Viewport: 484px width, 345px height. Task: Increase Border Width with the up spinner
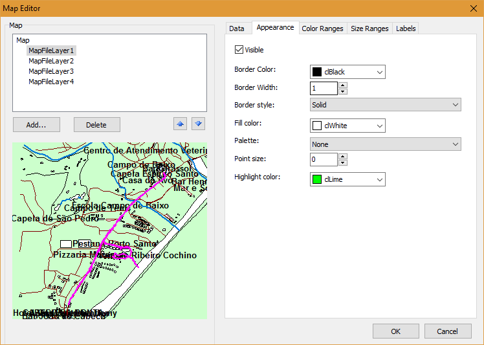pyautogui.click(x=343, y=85)
